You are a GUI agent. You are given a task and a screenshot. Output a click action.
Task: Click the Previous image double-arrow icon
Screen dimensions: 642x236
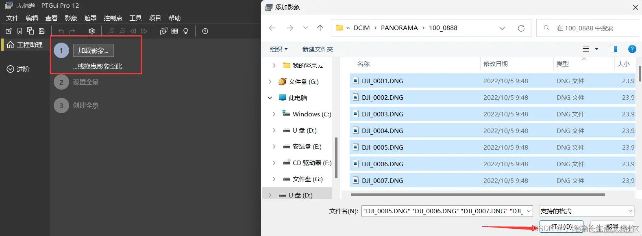coord(133,31)
